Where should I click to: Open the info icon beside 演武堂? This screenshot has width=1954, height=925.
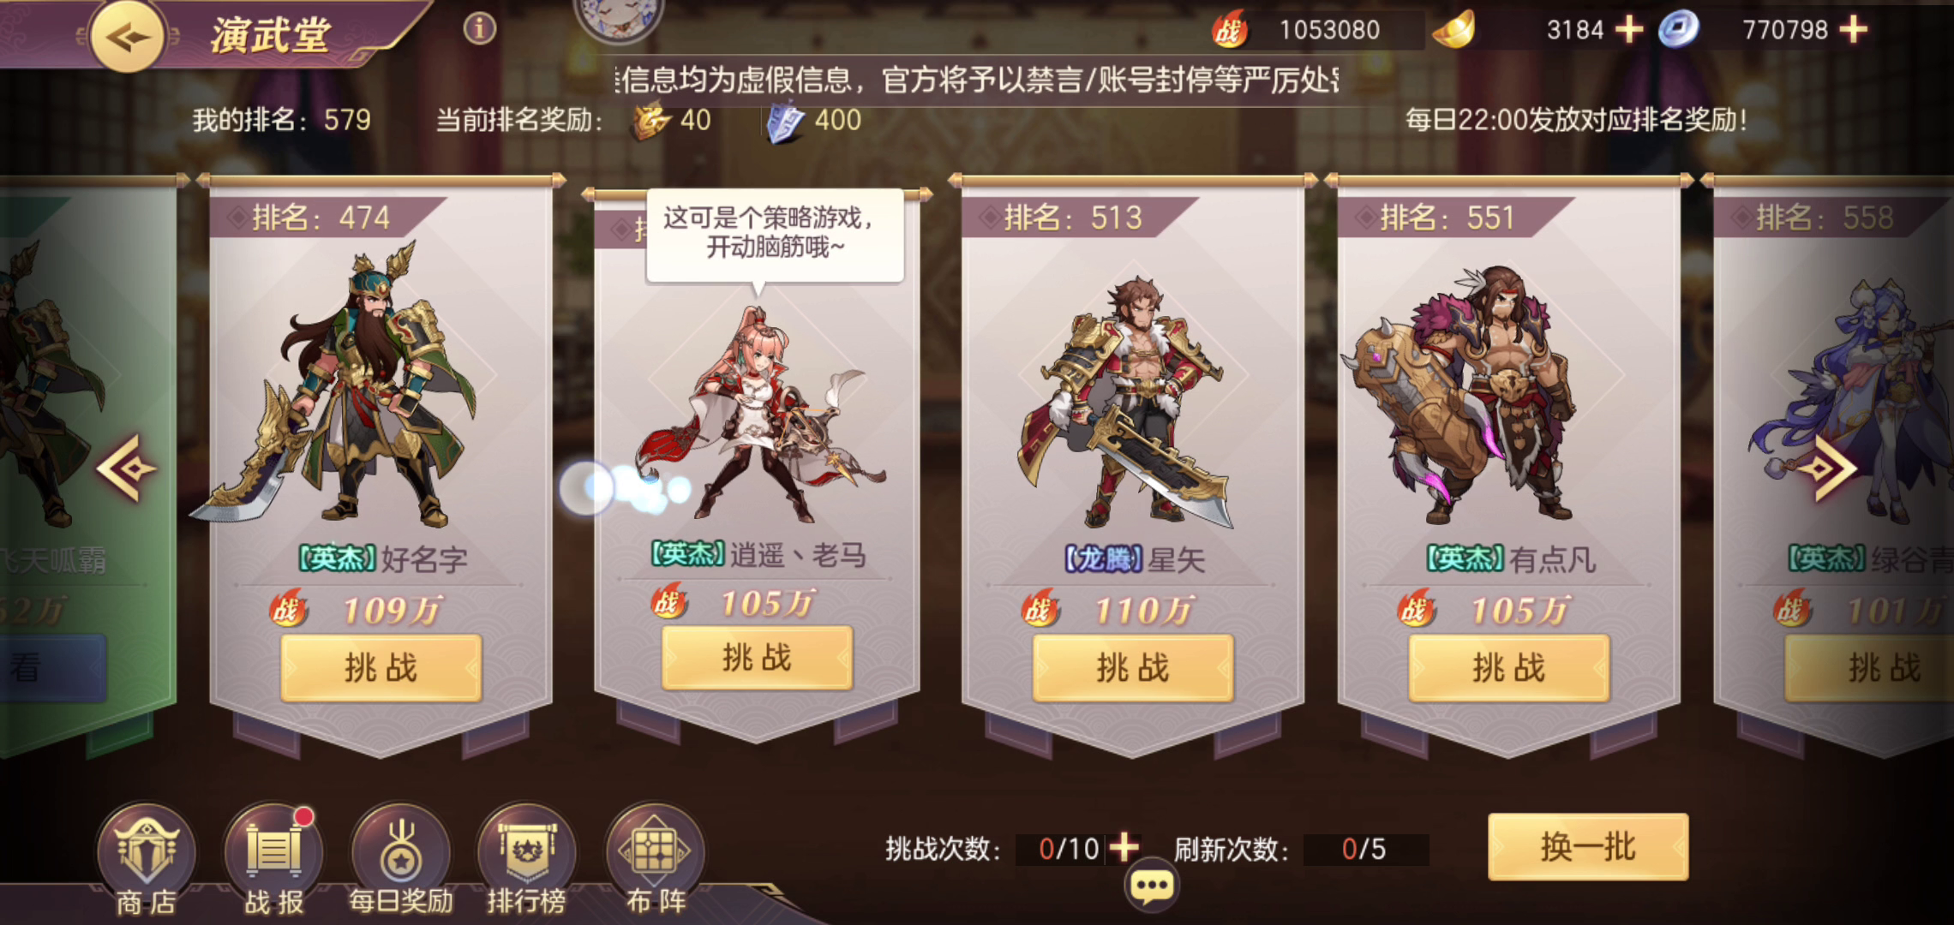(480, 29)
